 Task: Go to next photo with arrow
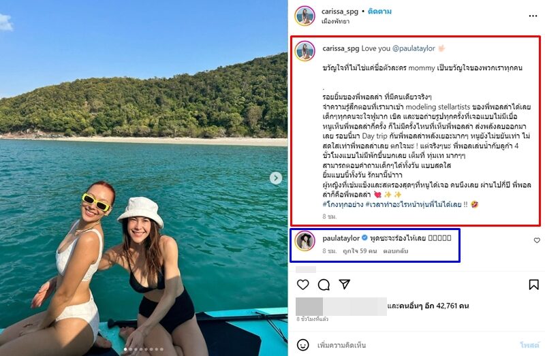tap(276, 178)
